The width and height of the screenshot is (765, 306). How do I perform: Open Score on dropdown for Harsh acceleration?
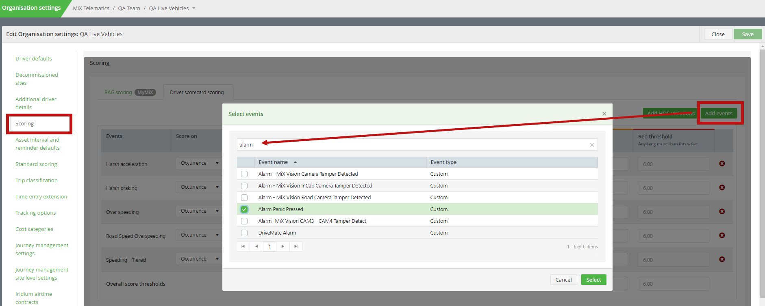tap(199, 163)
